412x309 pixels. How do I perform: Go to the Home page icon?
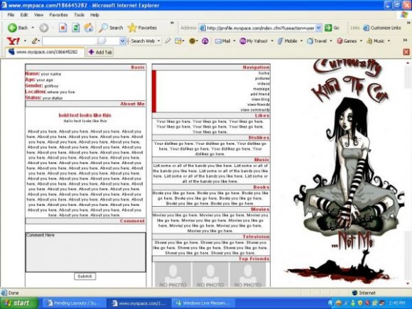tap(89, 28)
